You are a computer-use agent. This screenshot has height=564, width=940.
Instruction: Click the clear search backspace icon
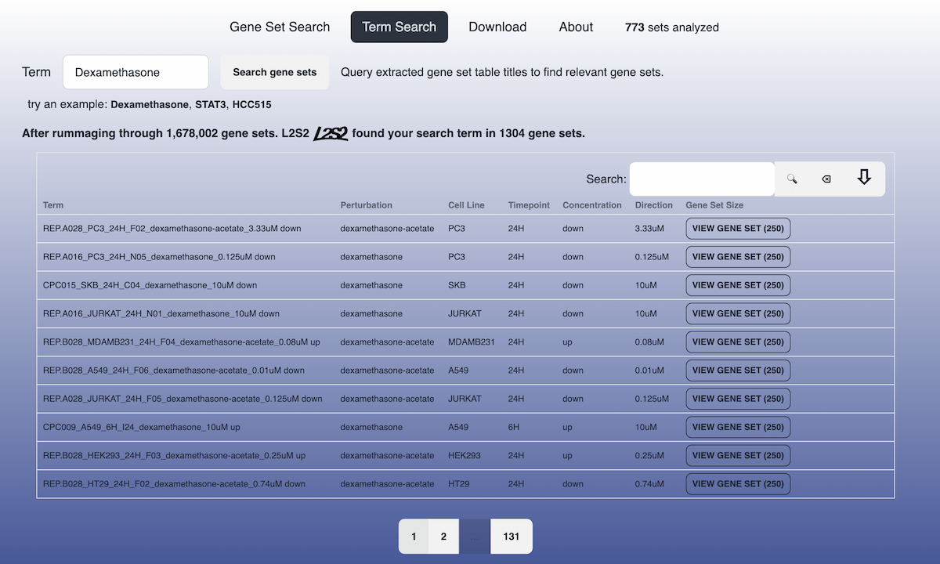point(826,179)
